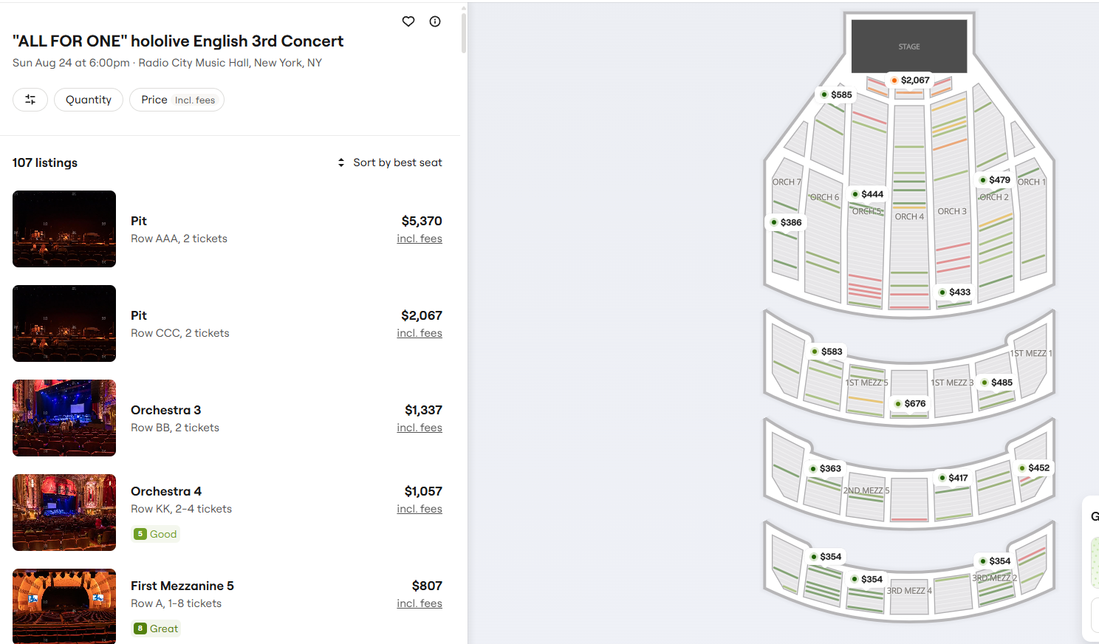Click the $1,337 price
This screenshot has width=1099, height=644.
coord(423,410)
